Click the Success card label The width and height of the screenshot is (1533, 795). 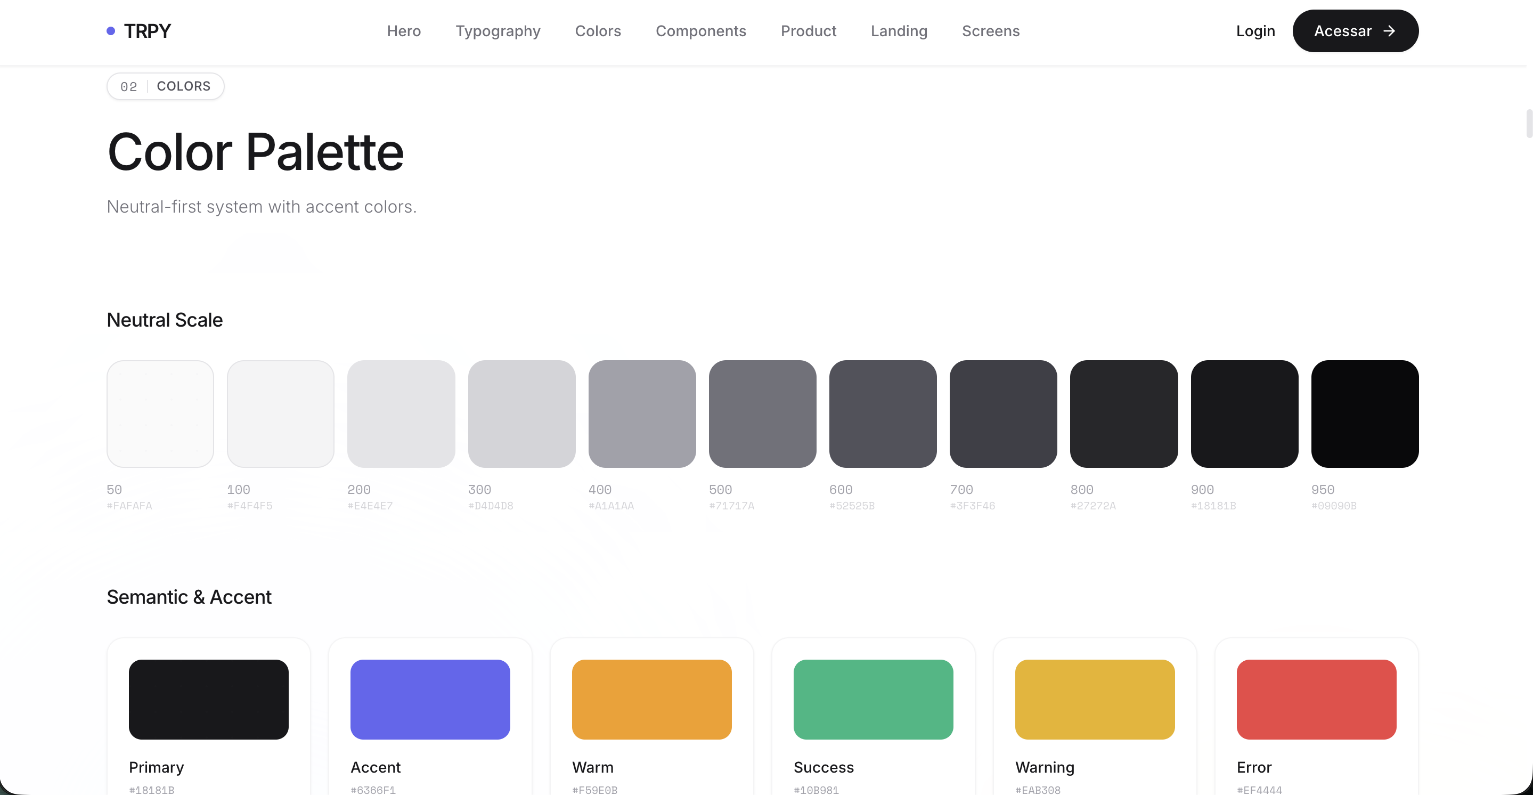[823, 767]
